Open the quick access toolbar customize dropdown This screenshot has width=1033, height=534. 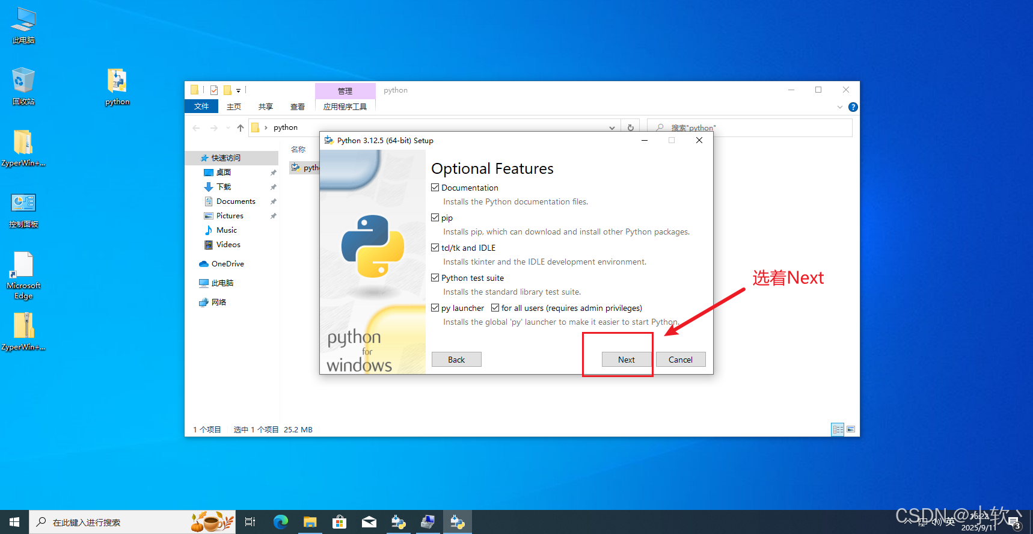point(239,90)
